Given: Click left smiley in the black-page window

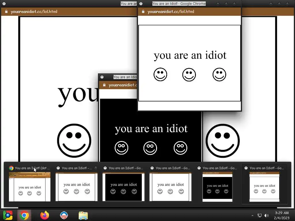Looking at the screenshot, I should pos(121,148).
